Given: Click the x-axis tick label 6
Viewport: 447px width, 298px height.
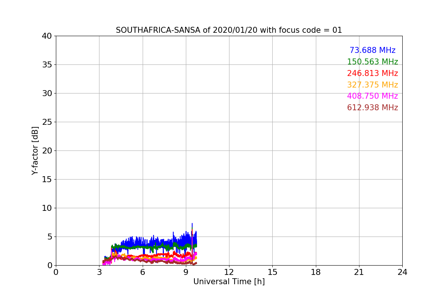Looking at the screenshot, I should [142, 272].
